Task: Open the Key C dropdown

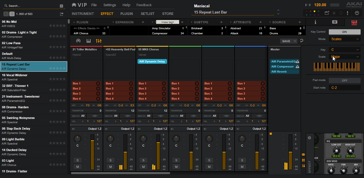Action: [345, 50]
